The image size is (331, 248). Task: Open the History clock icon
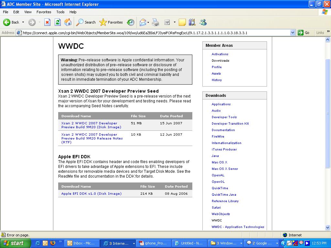(131, 22)
